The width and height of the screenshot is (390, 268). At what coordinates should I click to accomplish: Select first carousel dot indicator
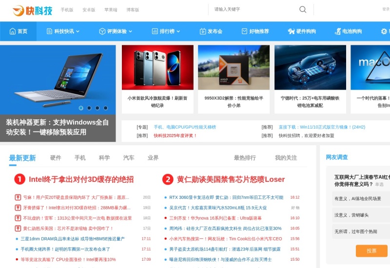81,108
